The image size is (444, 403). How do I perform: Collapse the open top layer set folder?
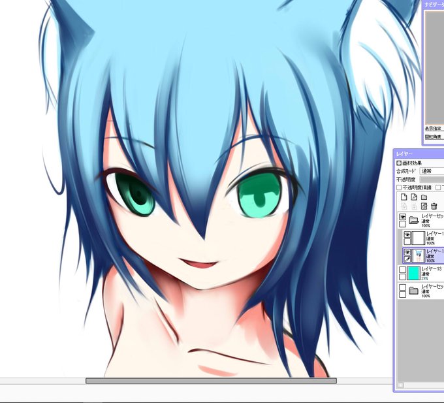coord(414,220)
